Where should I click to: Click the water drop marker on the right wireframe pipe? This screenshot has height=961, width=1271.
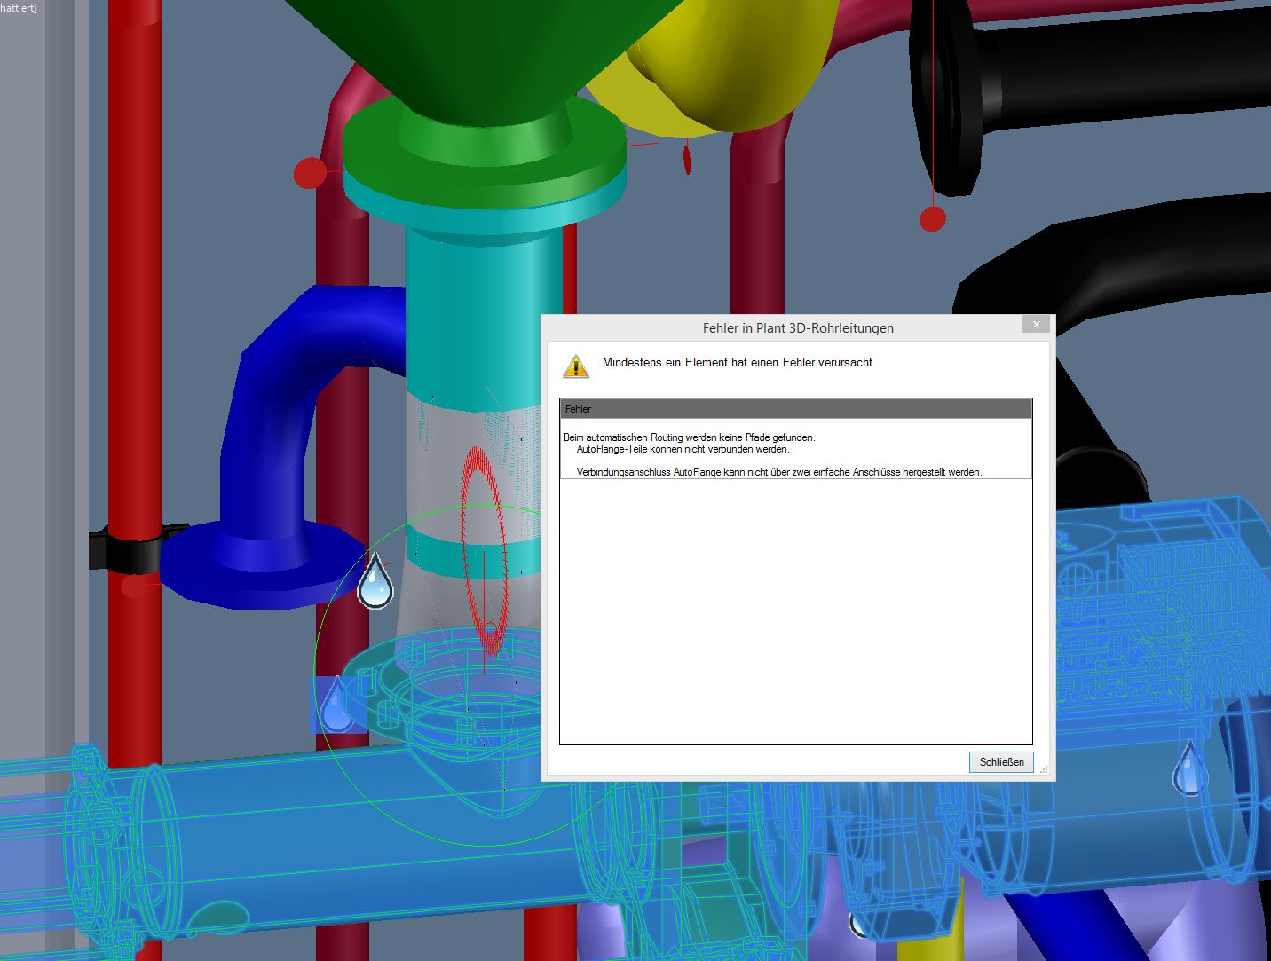(x=1190, y=768)
